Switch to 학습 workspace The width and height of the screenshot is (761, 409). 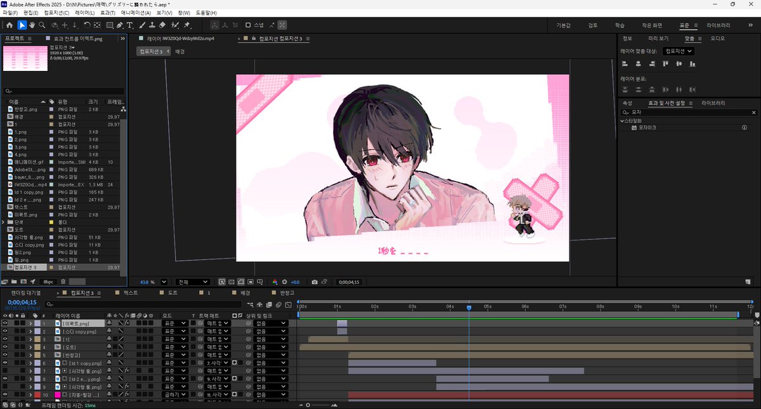(x=620, y=25)
